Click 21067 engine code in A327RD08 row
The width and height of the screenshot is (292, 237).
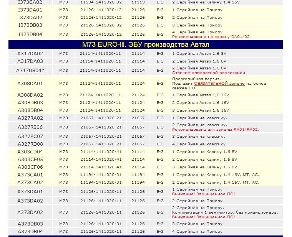pos(138,144)
